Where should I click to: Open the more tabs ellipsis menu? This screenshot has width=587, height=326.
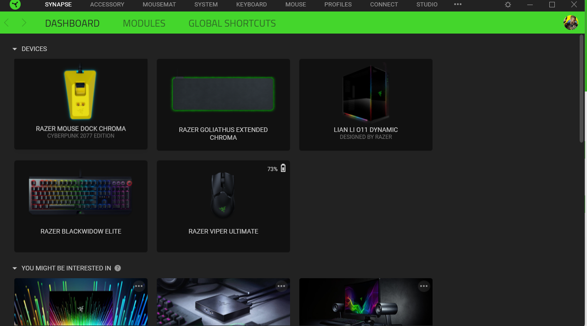[x=457, y=4]
